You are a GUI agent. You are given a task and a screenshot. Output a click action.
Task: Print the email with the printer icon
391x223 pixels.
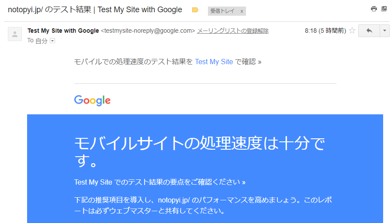click(374, 9)
